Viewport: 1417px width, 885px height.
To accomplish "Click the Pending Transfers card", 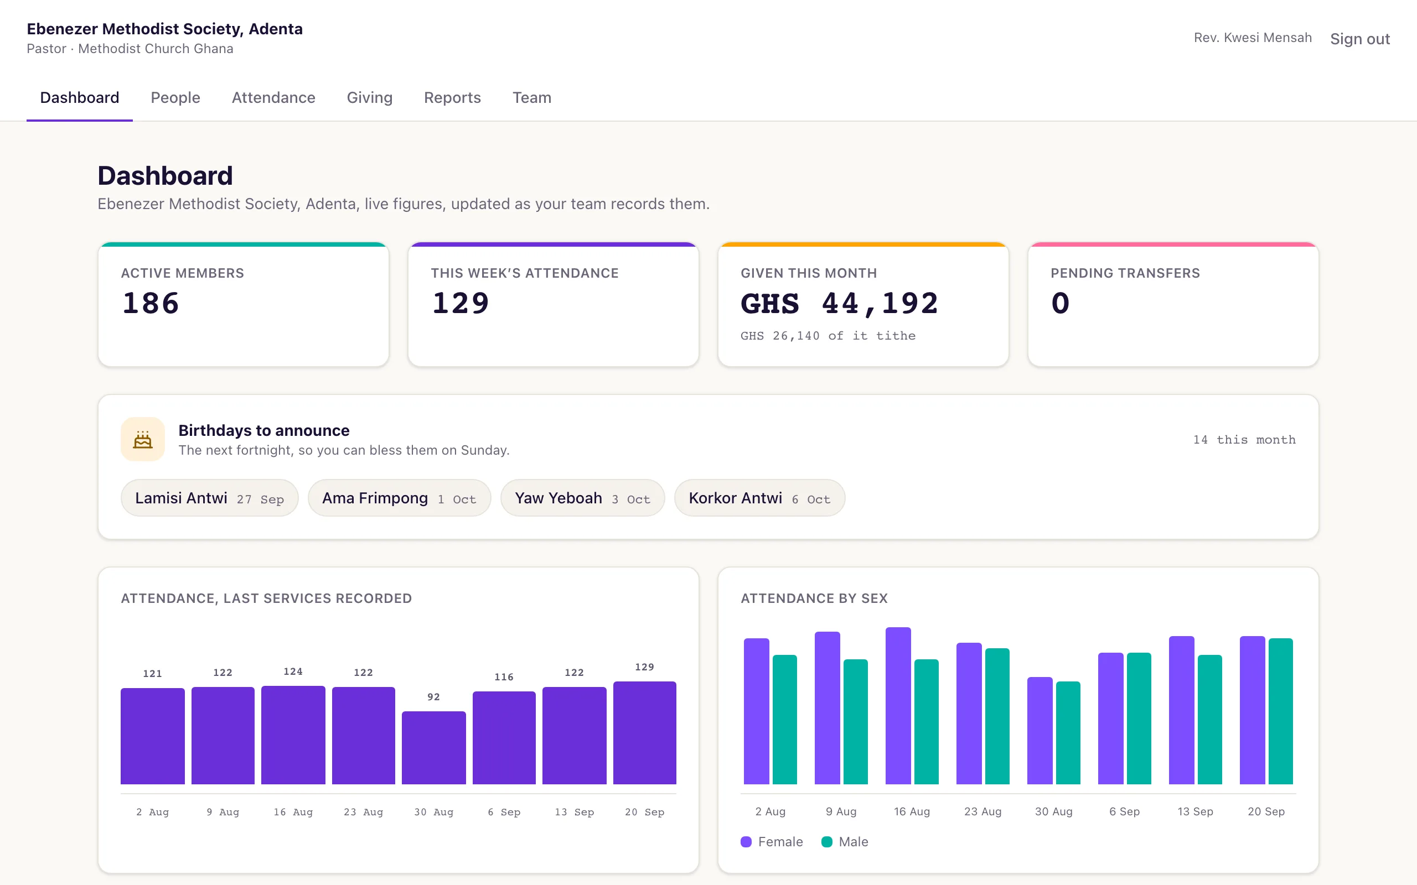I will pos(1173,304).
